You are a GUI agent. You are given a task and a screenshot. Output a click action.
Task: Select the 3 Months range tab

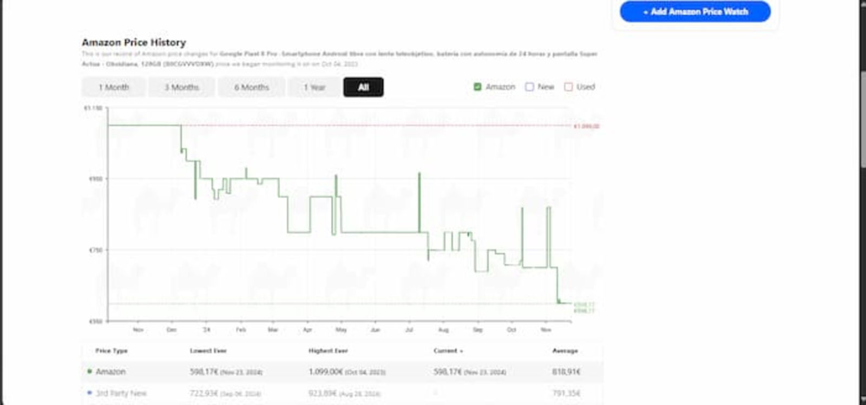(x=181, y=87)
